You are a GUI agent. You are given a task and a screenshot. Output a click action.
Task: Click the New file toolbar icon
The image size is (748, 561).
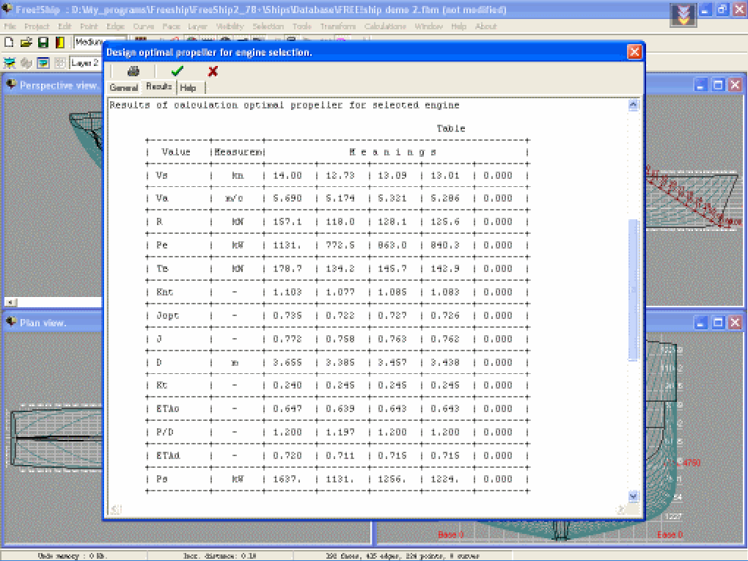click(x=10, y=43)
